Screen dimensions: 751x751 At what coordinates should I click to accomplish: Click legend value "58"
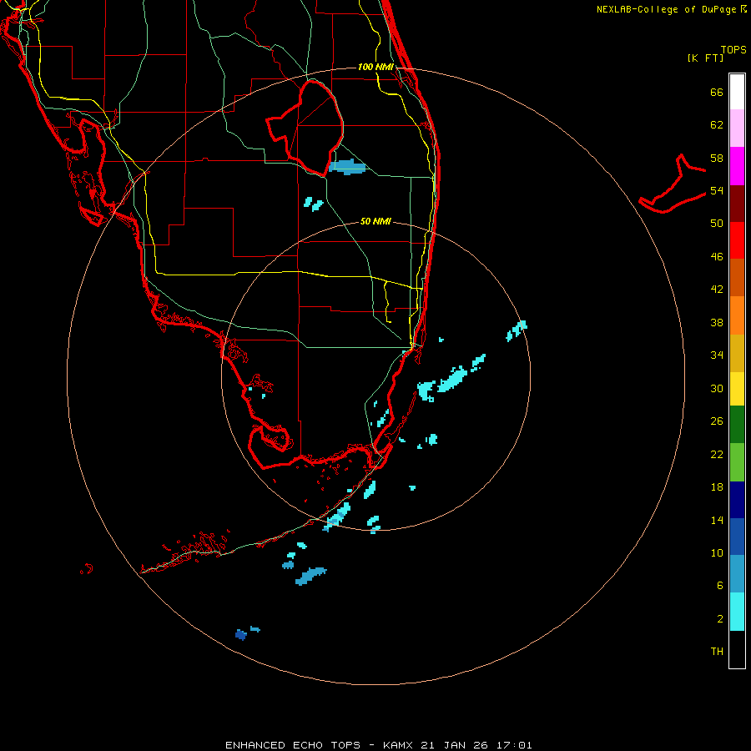[717, 158]
